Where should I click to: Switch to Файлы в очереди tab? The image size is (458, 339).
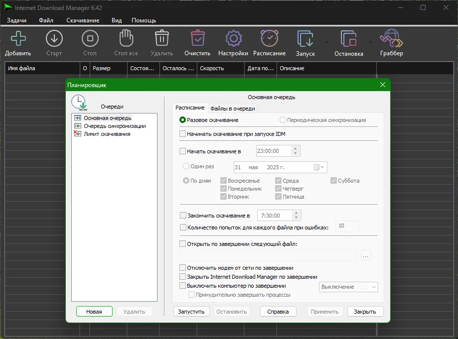232,109
